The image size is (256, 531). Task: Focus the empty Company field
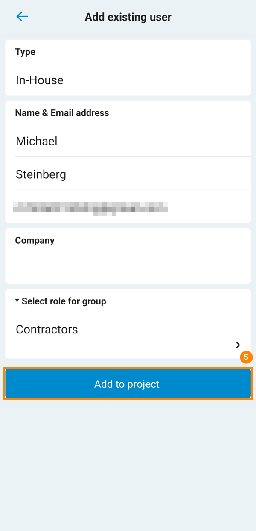(x=128, y=265)
